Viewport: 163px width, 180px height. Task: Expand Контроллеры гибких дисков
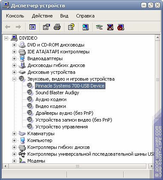[14, 147]
